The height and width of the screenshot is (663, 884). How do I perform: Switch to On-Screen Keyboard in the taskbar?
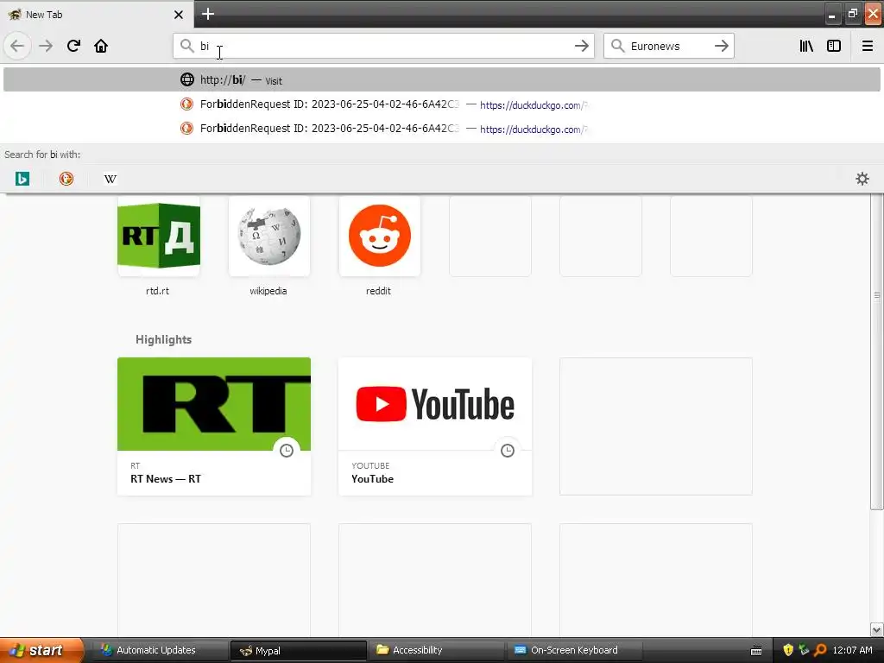[x=574, y=650]
